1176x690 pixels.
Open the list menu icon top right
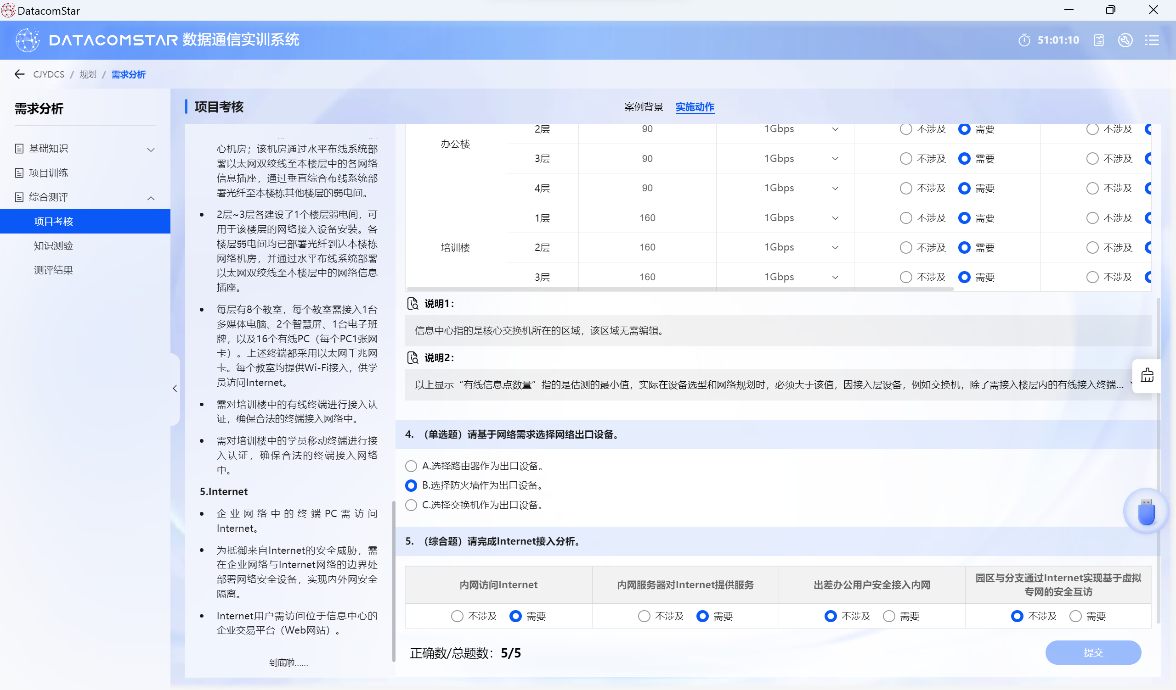click(1151, 40)
